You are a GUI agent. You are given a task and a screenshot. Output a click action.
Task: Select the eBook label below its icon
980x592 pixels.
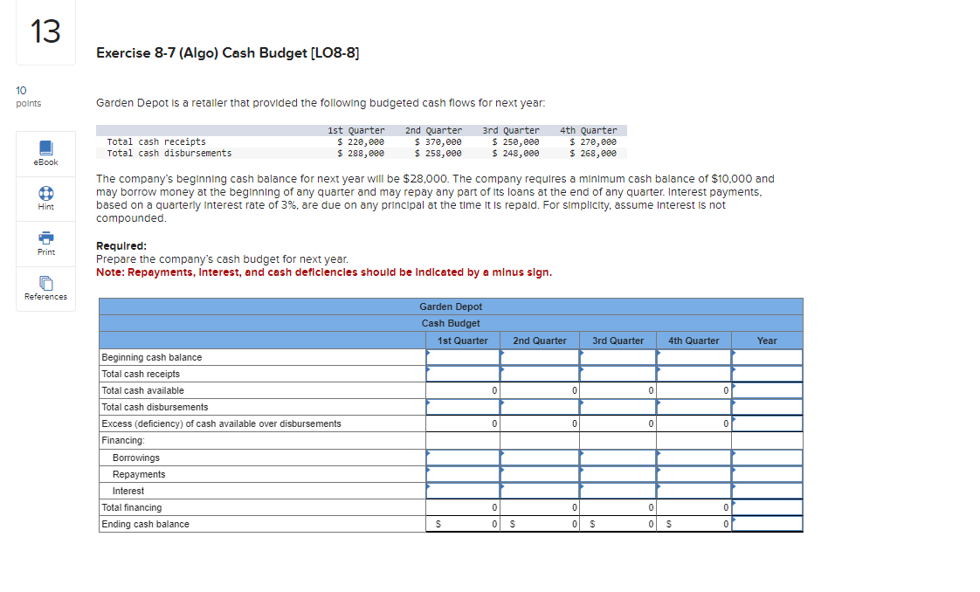click(x=45, y=163)
